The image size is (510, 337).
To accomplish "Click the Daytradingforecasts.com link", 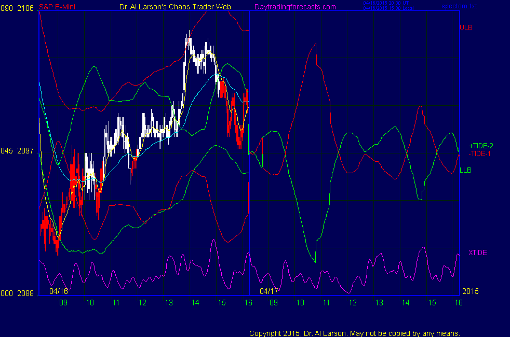I will (x=294, y=7).
